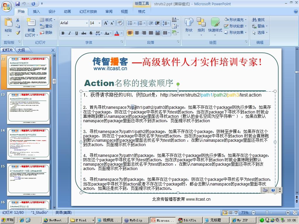Open the bullets list dropdown arrow
The image size is (299, 224).
135,23
